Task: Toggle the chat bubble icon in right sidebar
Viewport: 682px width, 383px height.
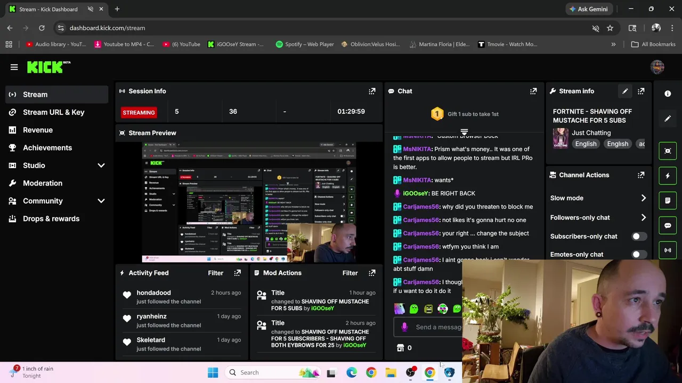Action: coord(668,225)
